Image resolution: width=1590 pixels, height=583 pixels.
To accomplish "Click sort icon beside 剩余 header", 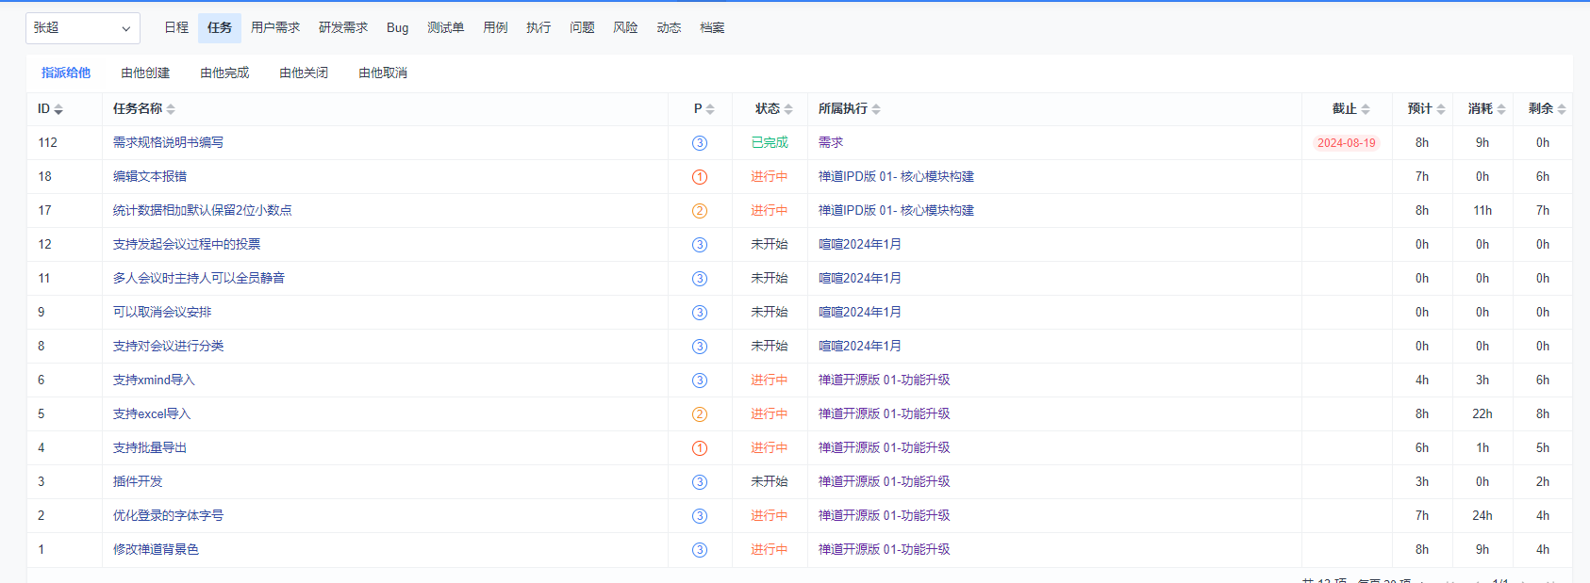I will tap(1562, 109).
